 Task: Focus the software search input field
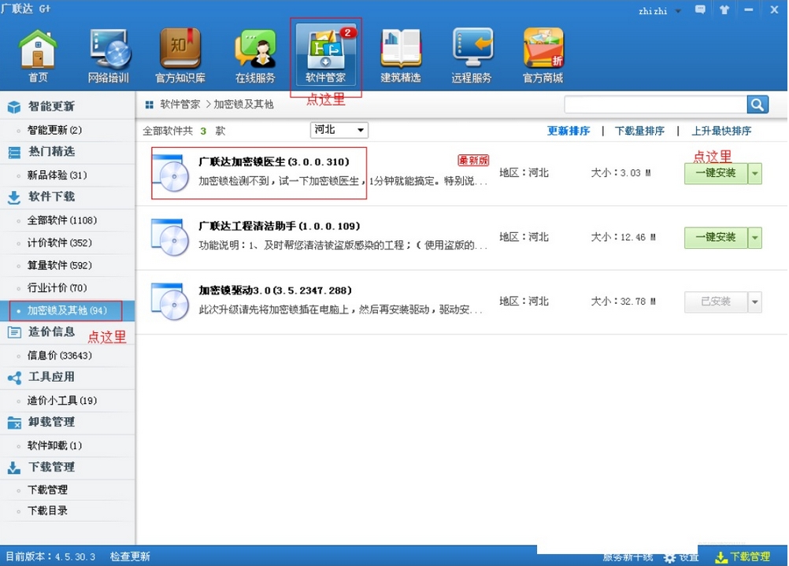pyautogui.click(x=656, y=105)
